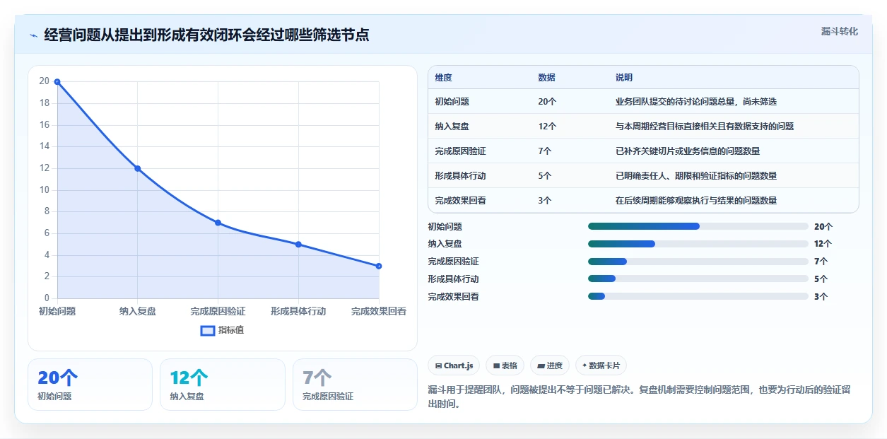Click the 数据卡片 tag chip
Screen dimensions: 887x439
[601, 365]
